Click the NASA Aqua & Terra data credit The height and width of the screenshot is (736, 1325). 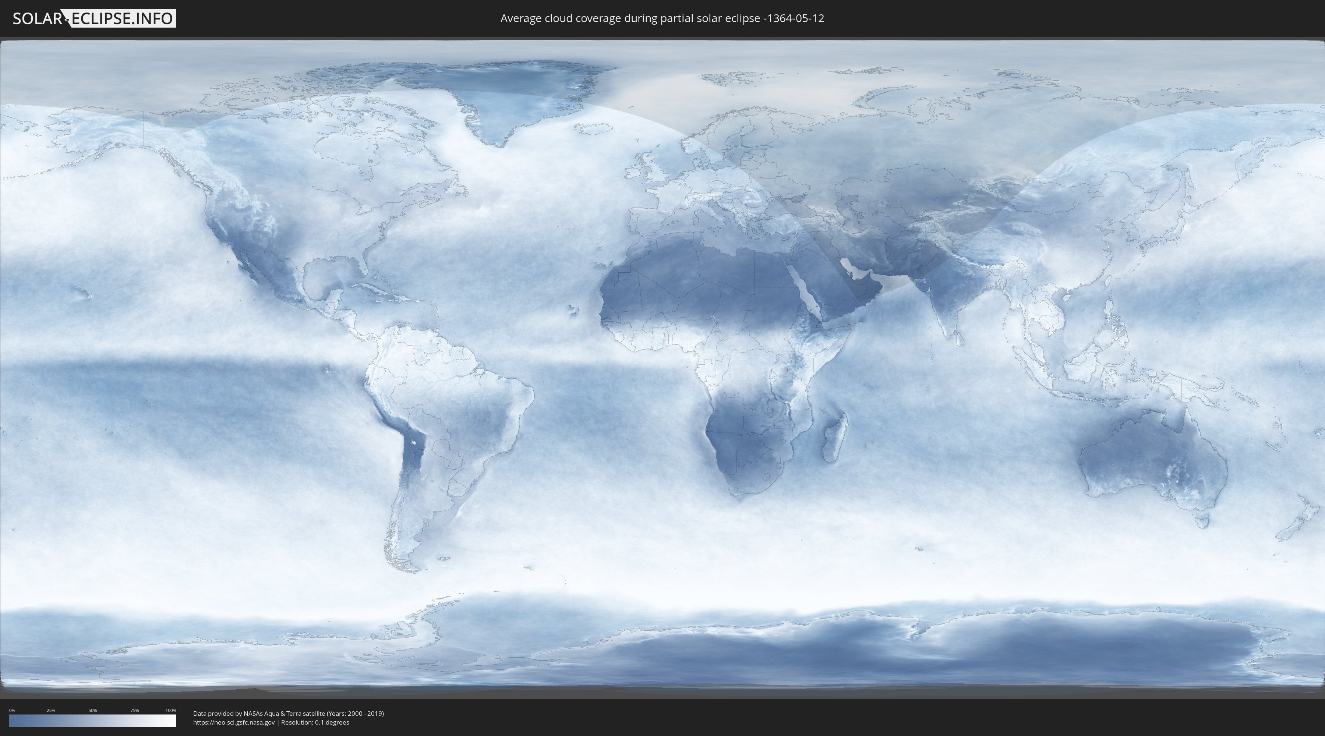(288, 714)
